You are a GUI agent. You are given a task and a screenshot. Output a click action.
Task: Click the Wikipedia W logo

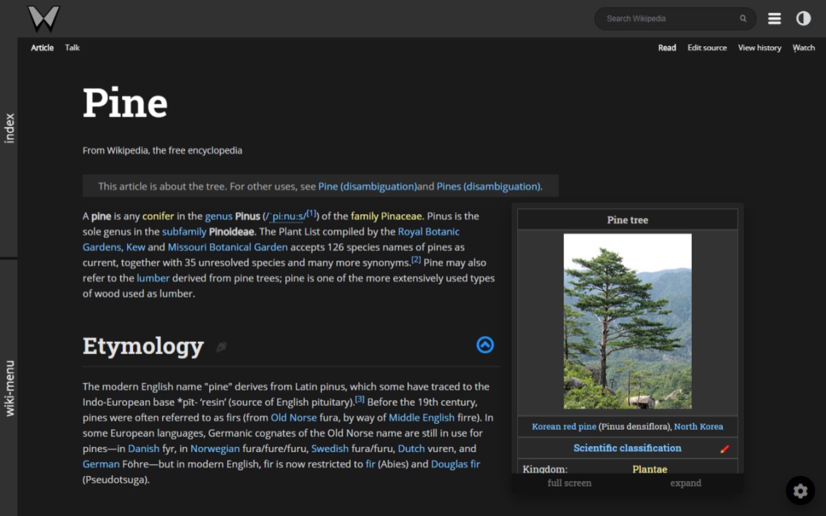tap(43, 19)
